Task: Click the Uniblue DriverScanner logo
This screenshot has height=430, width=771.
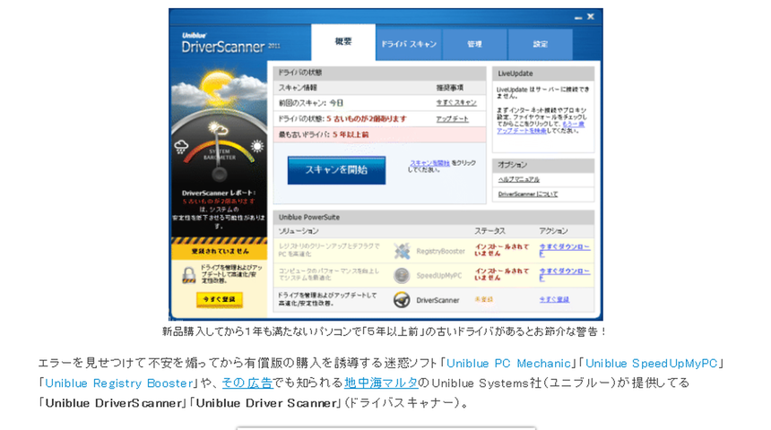Action: [x=230, y=43]
